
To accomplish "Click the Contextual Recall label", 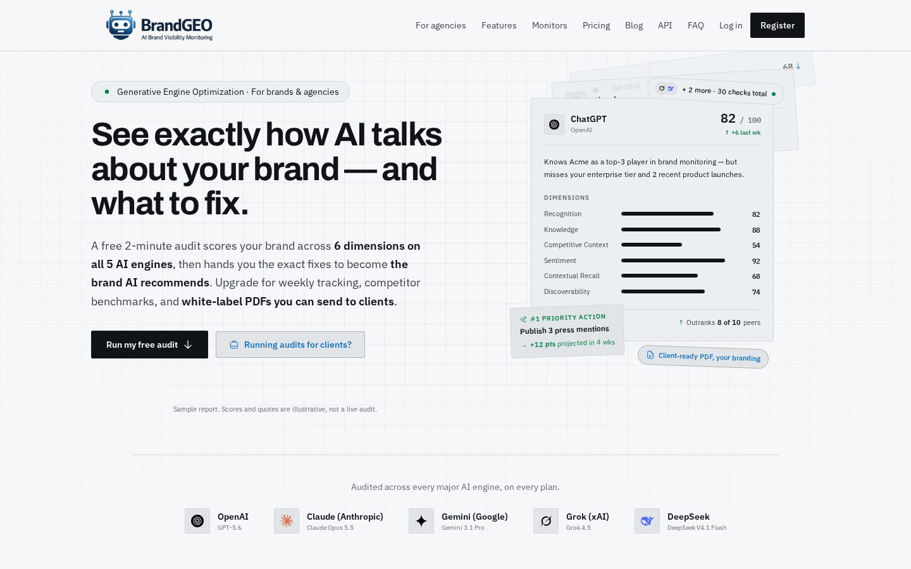I will (572, 276).
